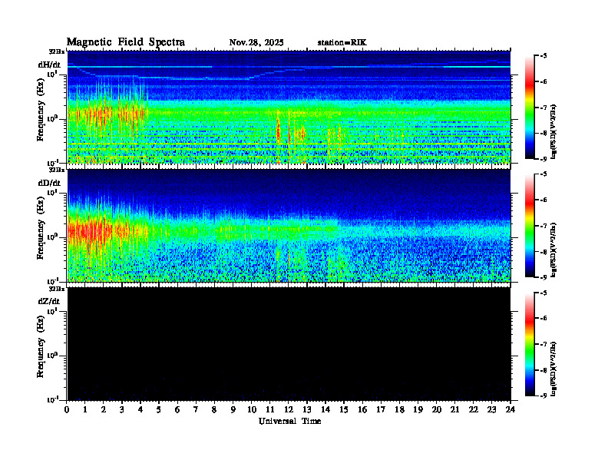Viewport: 608px width, 470px height.
Task: Click hour tick label "23" on time axis
Action: click(x=491, y=409)
